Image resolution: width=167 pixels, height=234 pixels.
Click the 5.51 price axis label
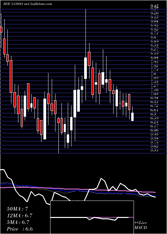coord(155,150)
